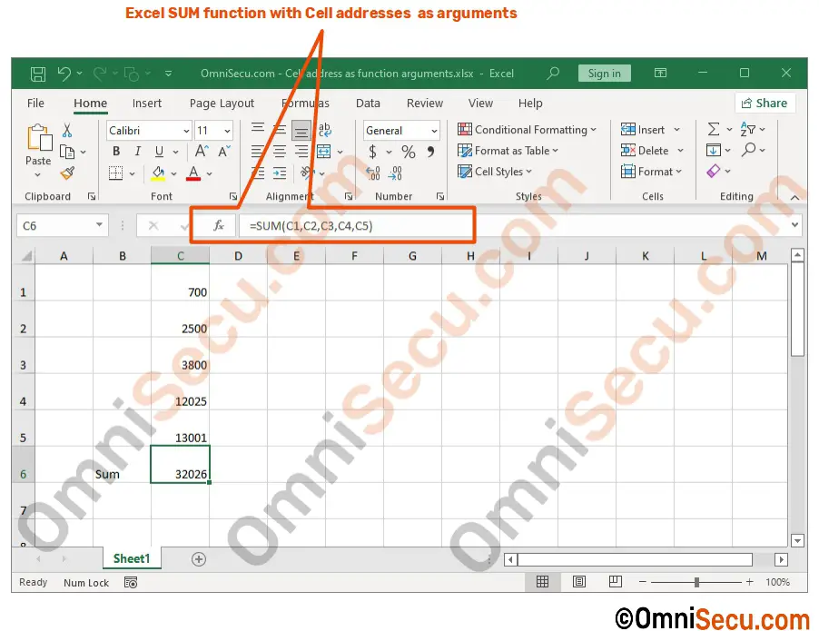819x631 pixels.
Task: Click the fx Insert Function button
Action: (x=218, y=226)
